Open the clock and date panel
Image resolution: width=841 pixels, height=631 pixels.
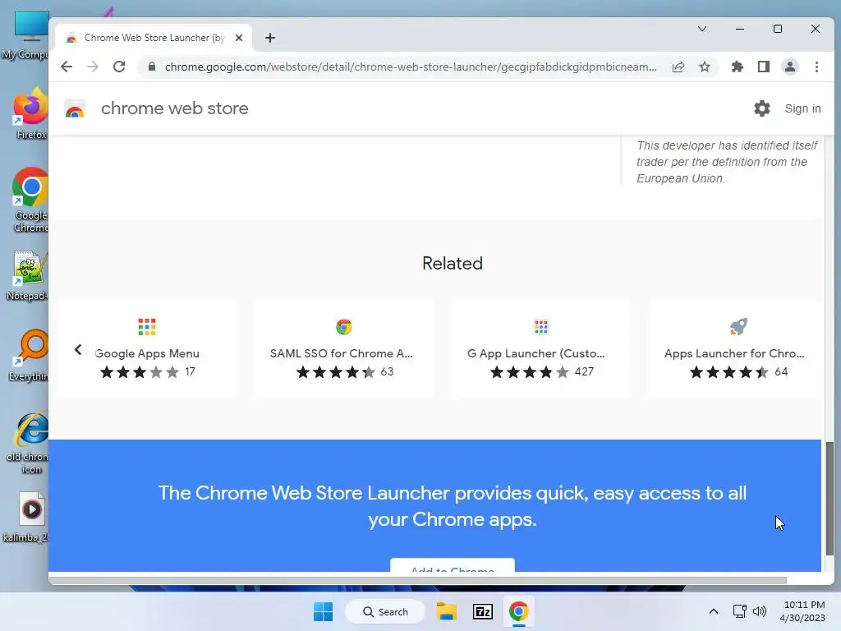coord(802,611)
